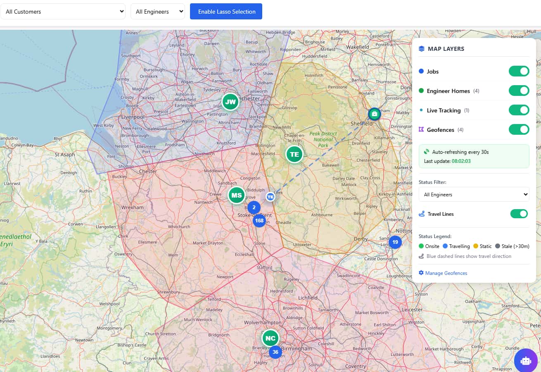Click the green Engineer Homes layer dot
Image resolution: width=541 pixels, height=372 pixels.
pos(421,91)
